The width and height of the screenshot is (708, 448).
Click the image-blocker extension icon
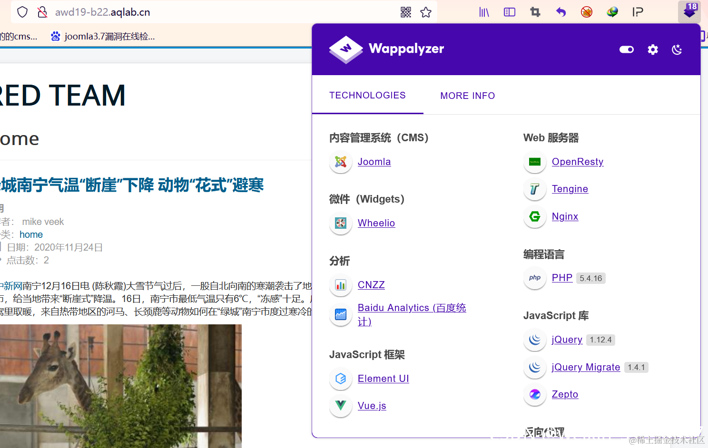(x=587, y=12)
